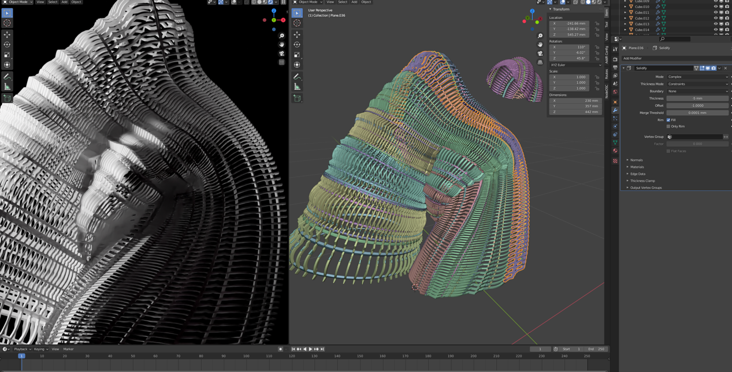The image size is (732, 372).
Task: Hide Cube.011 in viewport via eye icon
Action: click(715, 12)
